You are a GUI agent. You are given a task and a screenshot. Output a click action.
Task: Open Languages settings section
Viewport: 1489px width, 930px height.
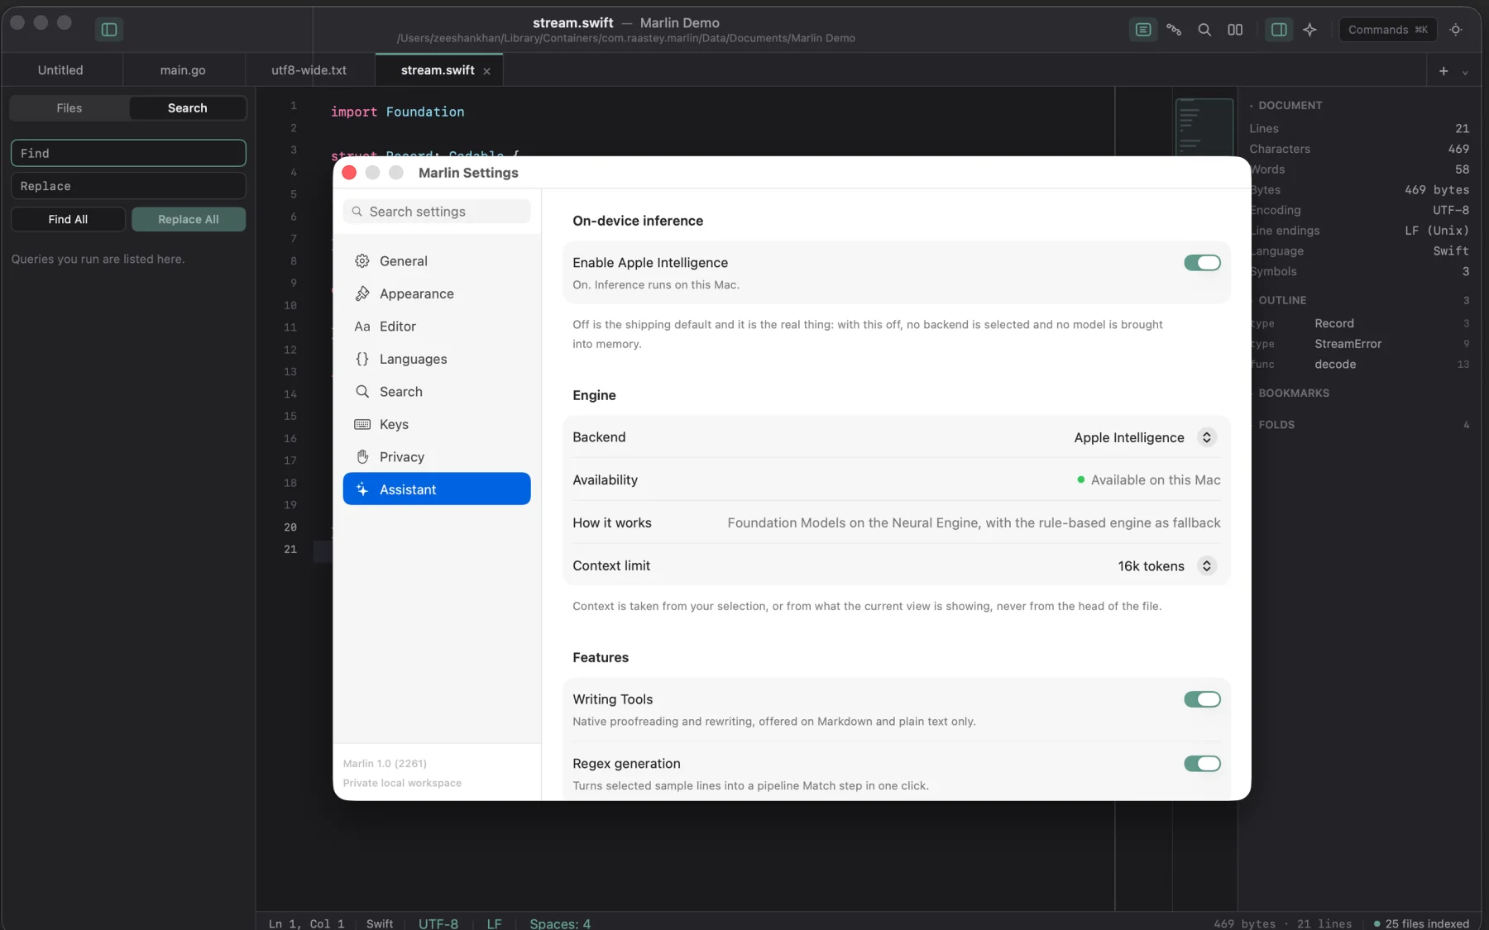(436, 359)
